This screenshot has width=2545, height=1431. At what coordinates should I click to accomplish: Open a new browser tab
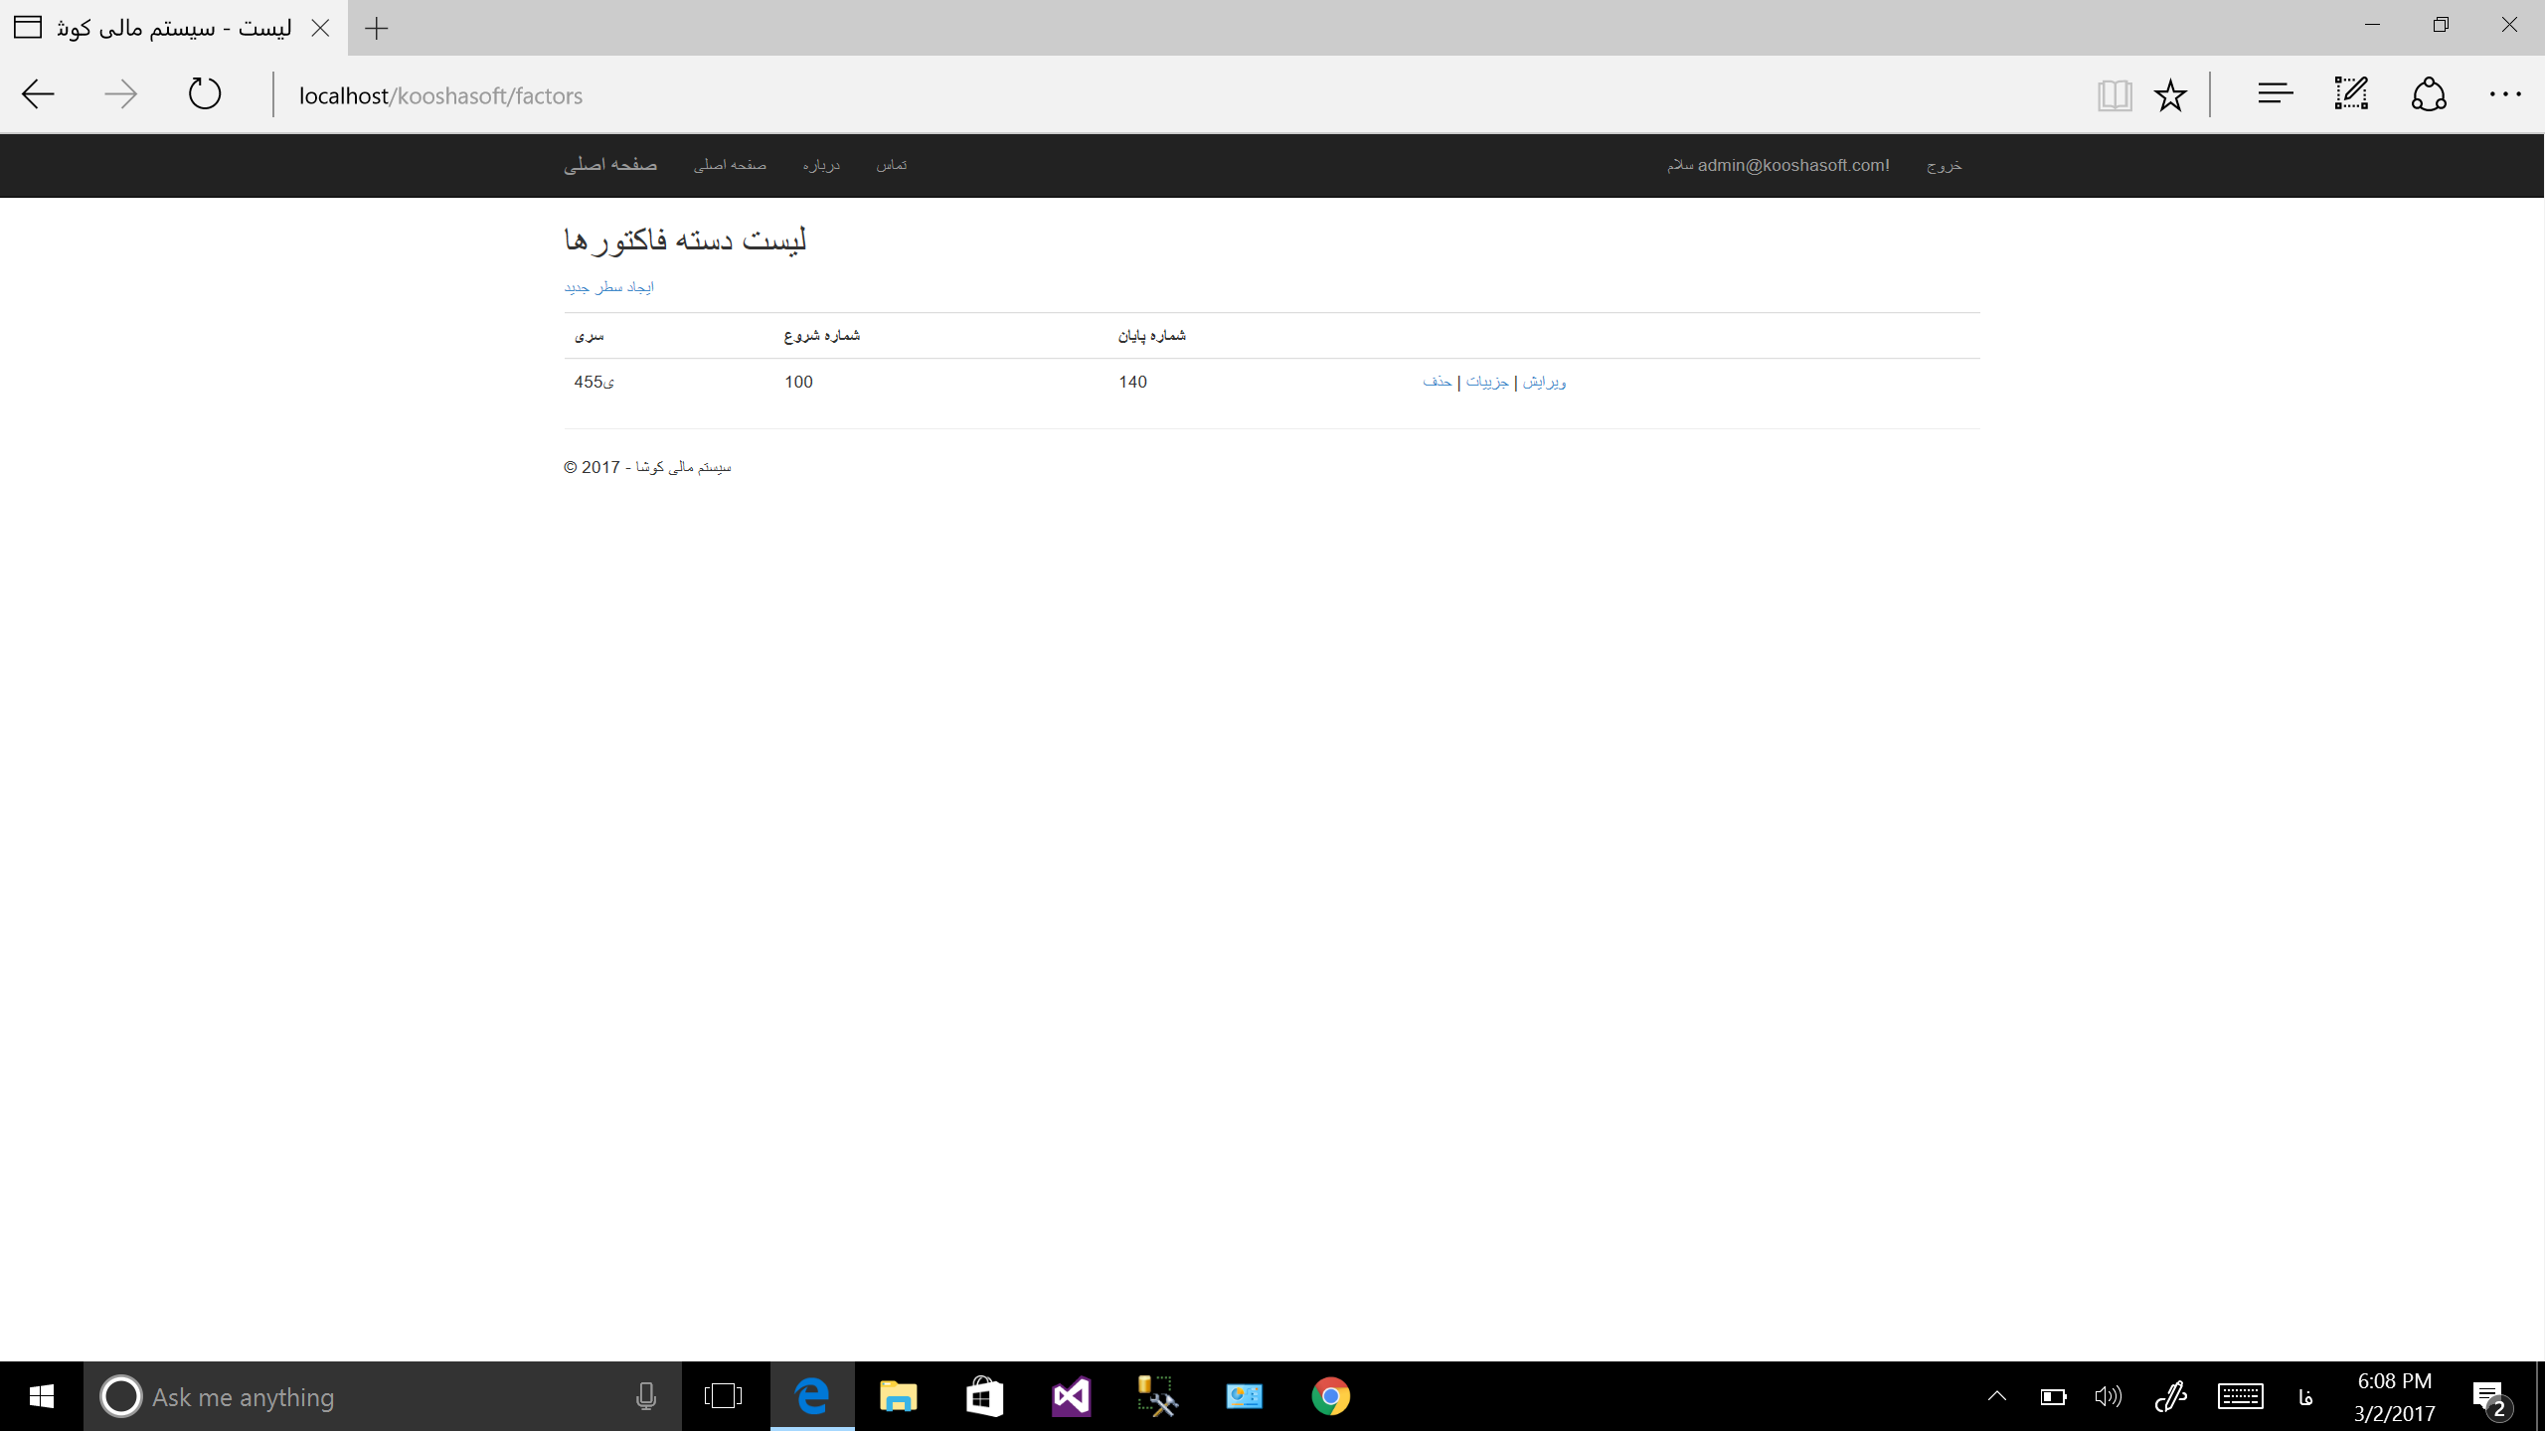coord(377,28)
